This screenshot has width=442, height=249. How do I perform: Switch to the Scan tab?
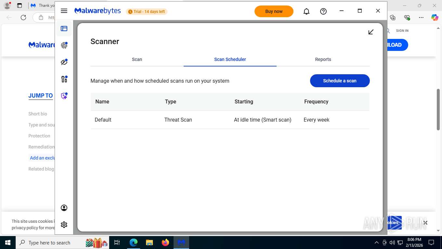pos(137,59)
